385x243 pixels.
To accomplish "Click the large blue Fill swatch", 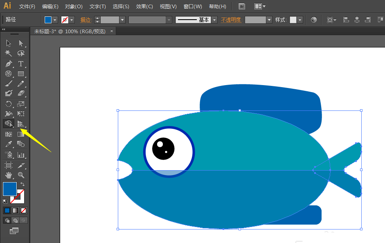I will 9,189.
